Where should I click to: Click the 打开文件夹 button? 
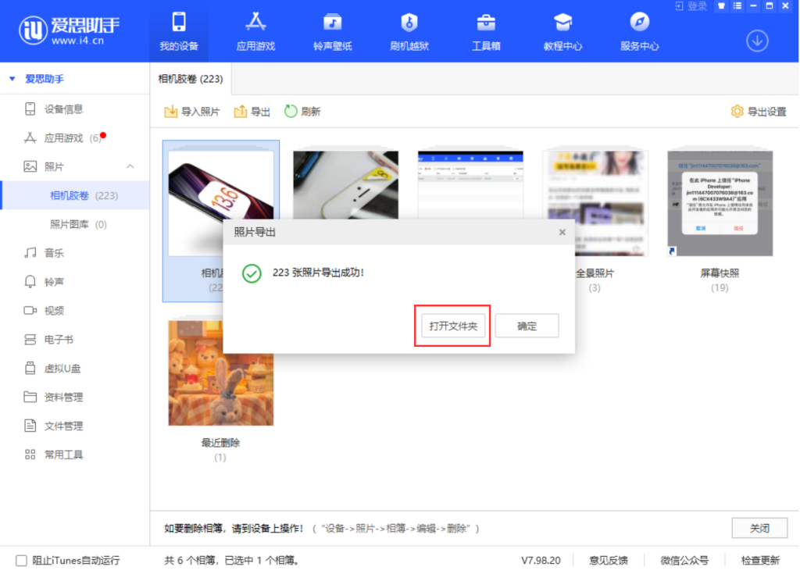453,326
